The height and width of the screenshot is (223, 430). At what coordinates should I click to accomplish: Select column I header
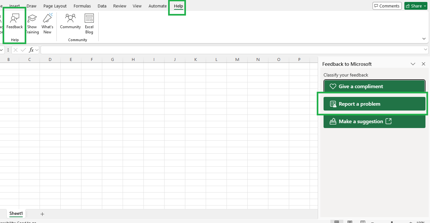pos(154,60)
